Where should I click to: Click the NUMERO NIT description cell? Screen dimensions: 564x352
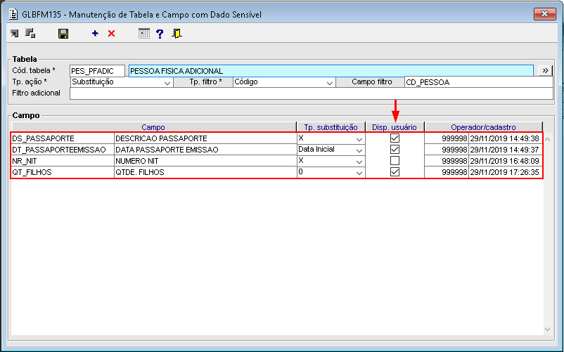click(x=205, y=161)
